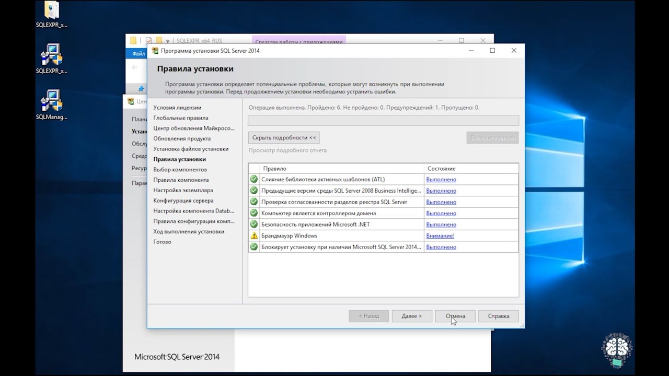Click the Брандмауэр Windows rule text
The width and height of the screenshot is (669, 376).
click(289, 236)
